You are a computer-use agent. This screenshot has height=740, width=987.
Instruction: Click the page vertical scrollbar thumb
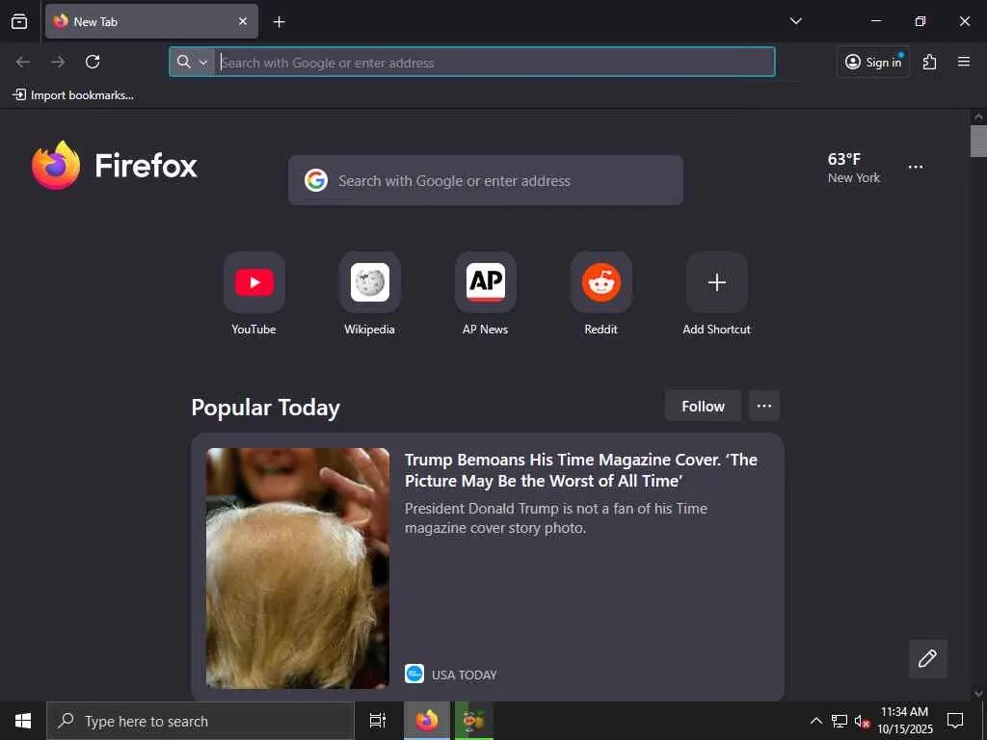[x=978, y=141]
